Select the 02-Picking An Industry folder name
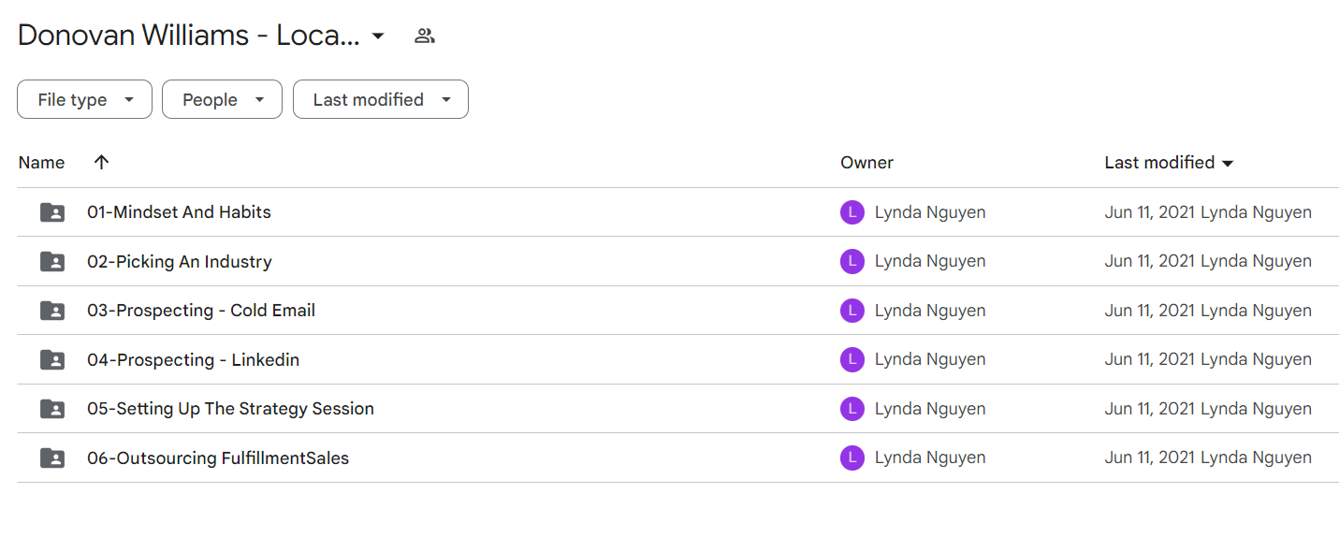 (x=180, y=262)
